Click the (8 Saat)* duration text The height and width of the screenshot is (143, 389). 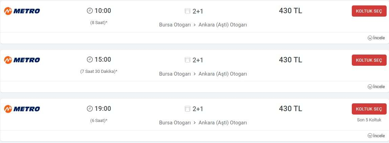[99, 23]
